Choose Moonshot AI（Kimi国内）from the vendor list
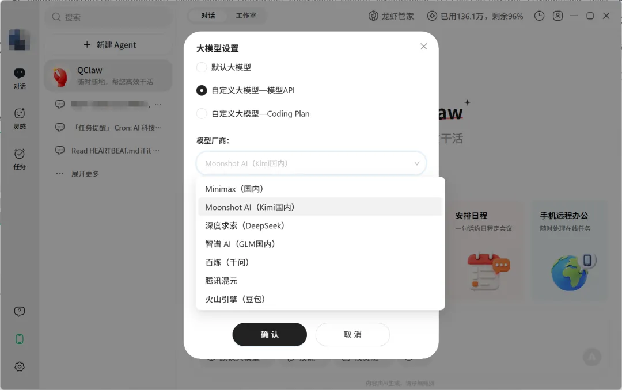This screenshot has width=622, height=390. (x=320, y=207)
